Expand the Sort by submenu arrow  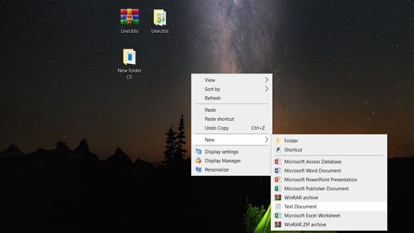(x=267, y=89)
